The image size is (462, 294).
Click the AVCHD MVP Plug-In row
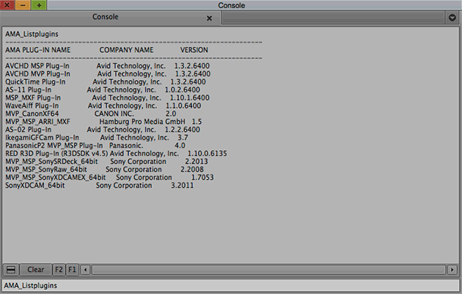108,73
